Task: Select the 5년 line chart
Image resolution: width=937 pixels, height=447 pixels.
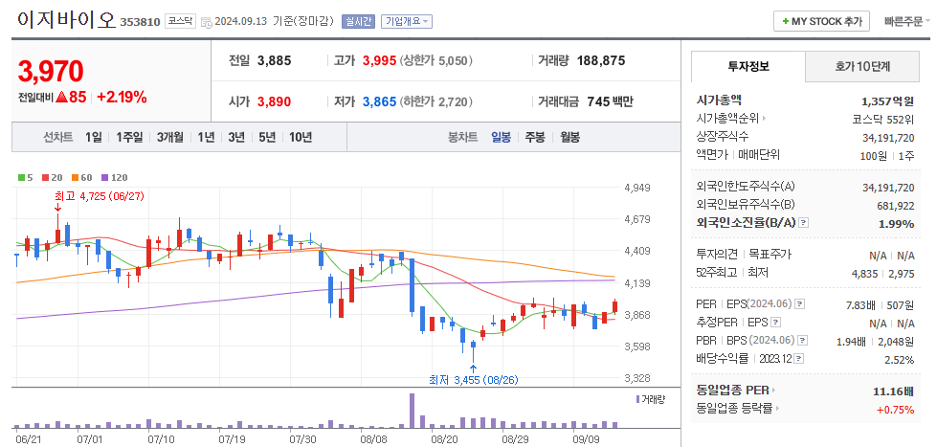Action: [267, 137]
